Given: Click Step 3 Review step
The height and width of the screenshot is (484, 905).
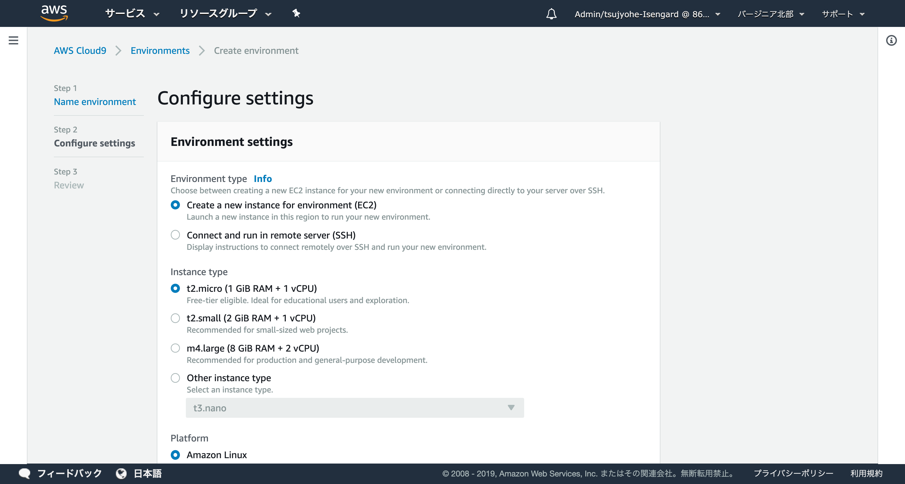Looking at the screenshot, I should (69, 185).
